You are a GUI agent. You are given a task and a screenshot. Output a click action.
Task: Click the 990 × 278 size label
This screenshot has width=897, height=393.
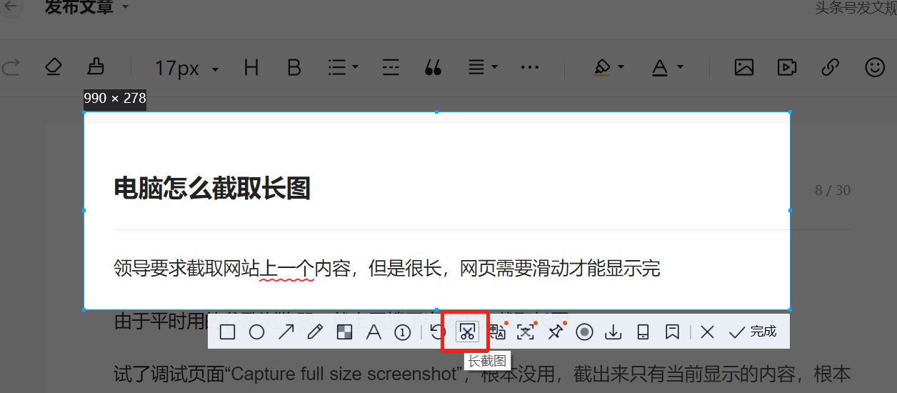[x=115, y=99]
